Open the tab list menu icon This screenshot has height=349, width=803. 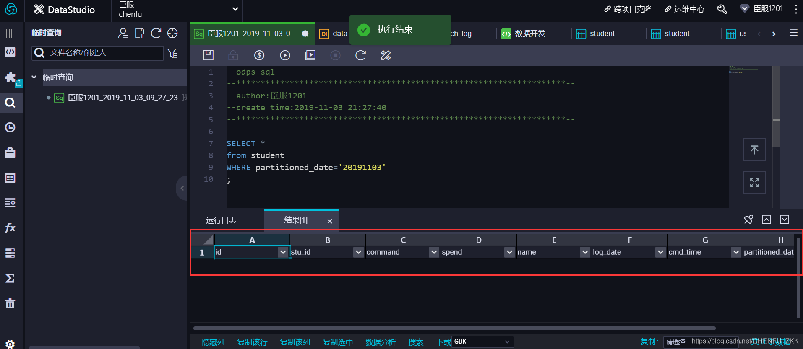click(793, 33)
